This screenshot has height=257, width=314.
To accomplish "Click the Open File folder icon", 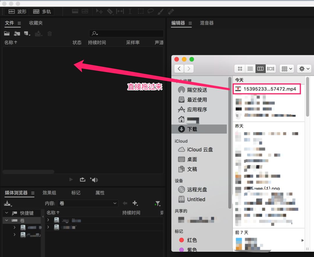I will [x=7, y=33].
